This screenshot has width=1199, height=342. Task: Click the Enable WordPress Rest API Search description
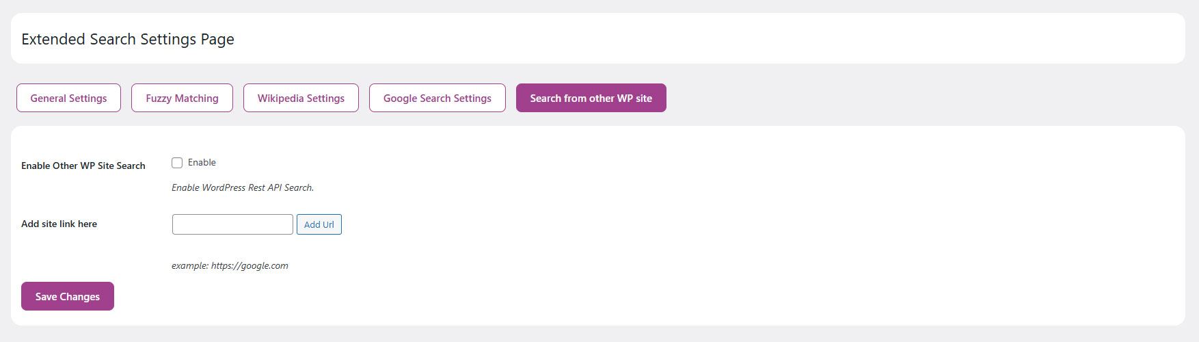(x=243, y=187)
